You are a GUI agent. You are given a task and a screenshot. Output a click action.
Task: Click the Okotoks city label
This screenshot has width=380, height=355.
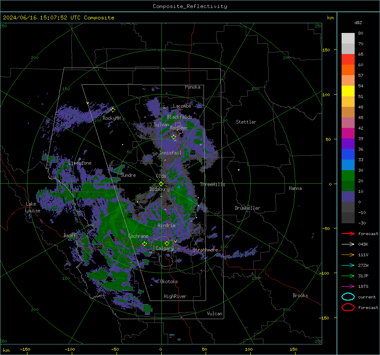[x=169, y=282]
